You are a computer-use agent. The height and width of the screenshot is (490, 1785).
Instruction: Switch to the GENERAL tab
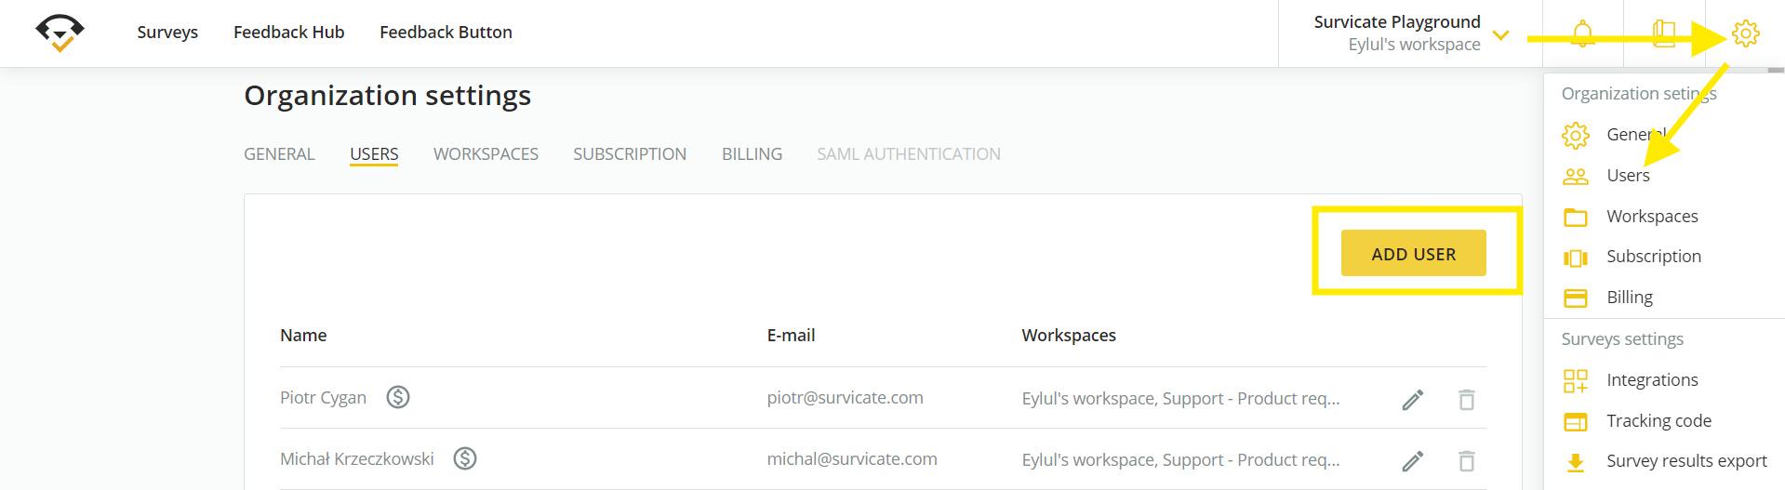(x=279, y=154)
